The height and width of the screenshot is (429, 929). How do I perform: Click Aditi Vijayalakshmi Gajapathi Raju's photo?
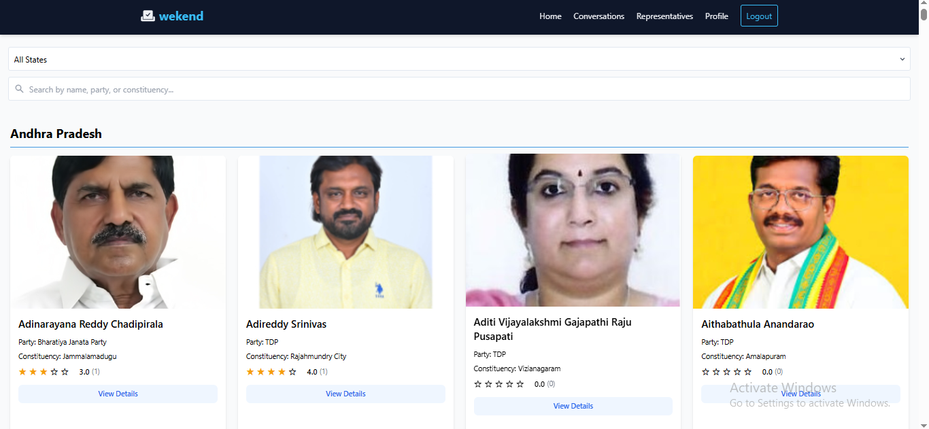click(573, 231)
